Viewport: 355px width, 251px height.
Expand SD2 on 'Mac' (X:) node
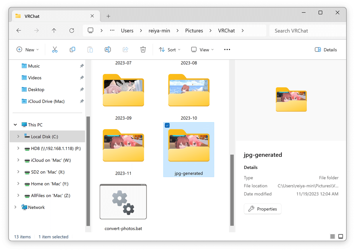18,172
